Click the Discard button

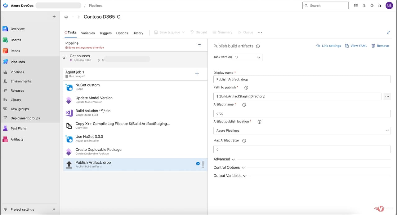coord(198,32)
